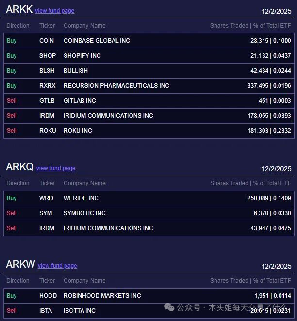Click the ARKK date 12/2/2025

click(276, 11)
